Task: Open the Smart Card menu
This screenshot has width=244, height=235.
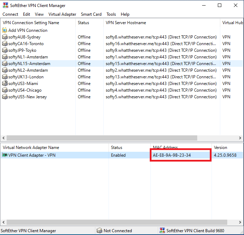Action: [x=91, y=14]
